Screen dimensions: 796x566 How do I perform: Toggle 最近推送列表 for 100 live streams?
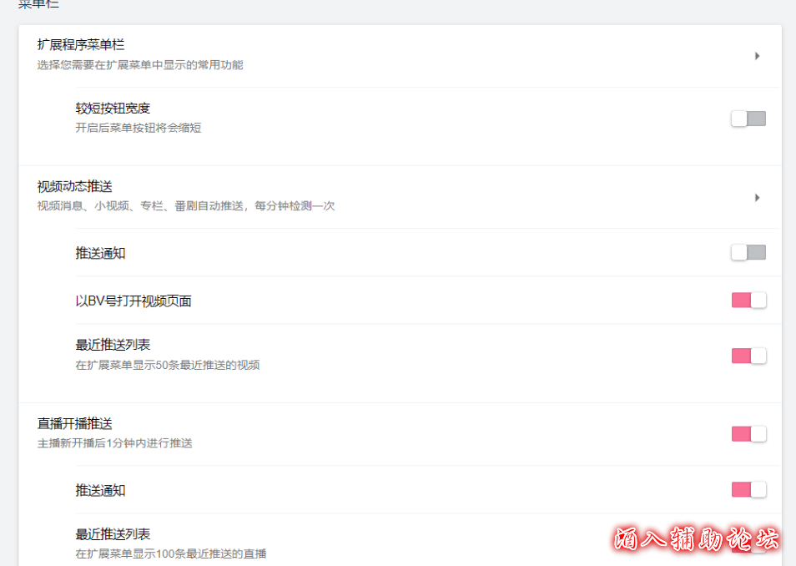748,545
